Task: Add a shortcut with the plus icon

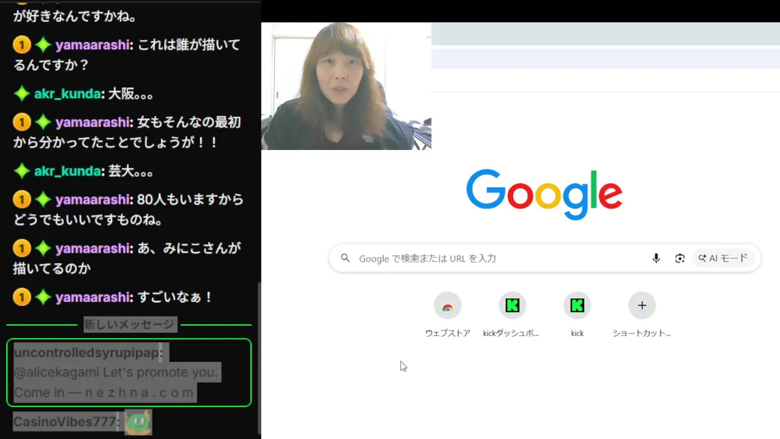Action: [642, 305]
